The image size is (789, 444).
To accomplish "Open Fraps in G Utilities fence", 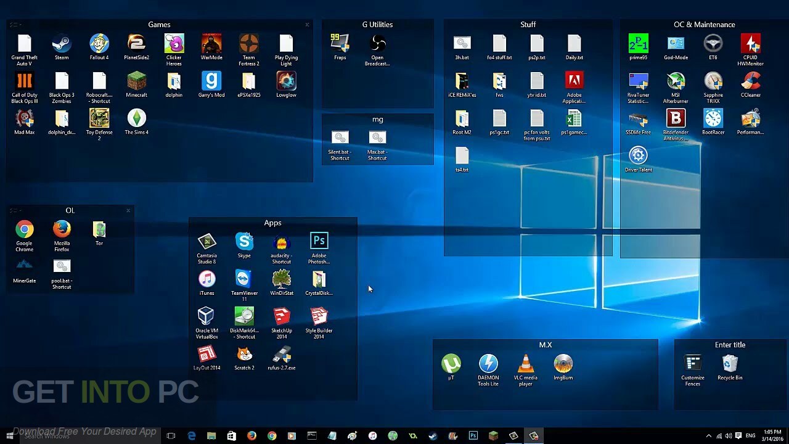I will 340,48.
